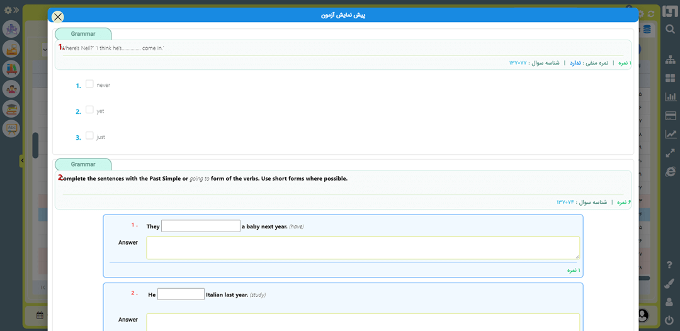The height and width of the screenshot is (331, 680).
Task: Open the dropdown chevron behind the dialog's left edge
Action: (45, 50)
